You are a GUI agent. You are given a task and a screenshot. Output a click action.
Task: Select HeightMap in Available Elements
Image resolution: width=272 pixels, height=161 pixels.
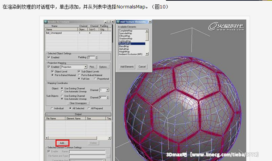point(132,52)
